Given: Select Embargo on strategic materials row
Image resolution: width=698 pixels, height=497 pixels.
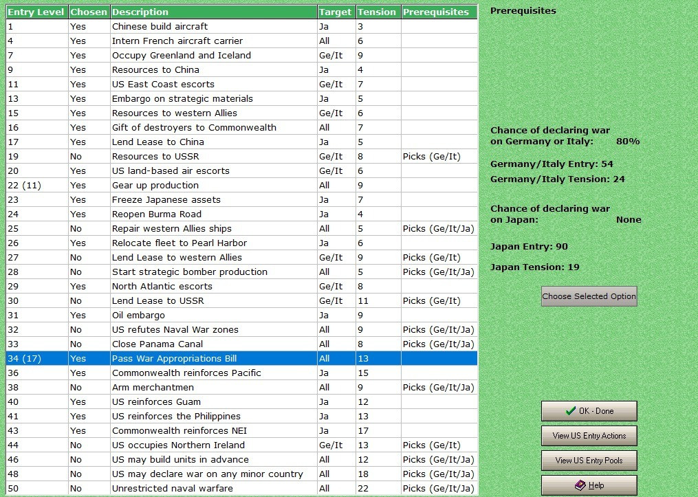Looking at the screenshot, I should click(x=241, y=99).
